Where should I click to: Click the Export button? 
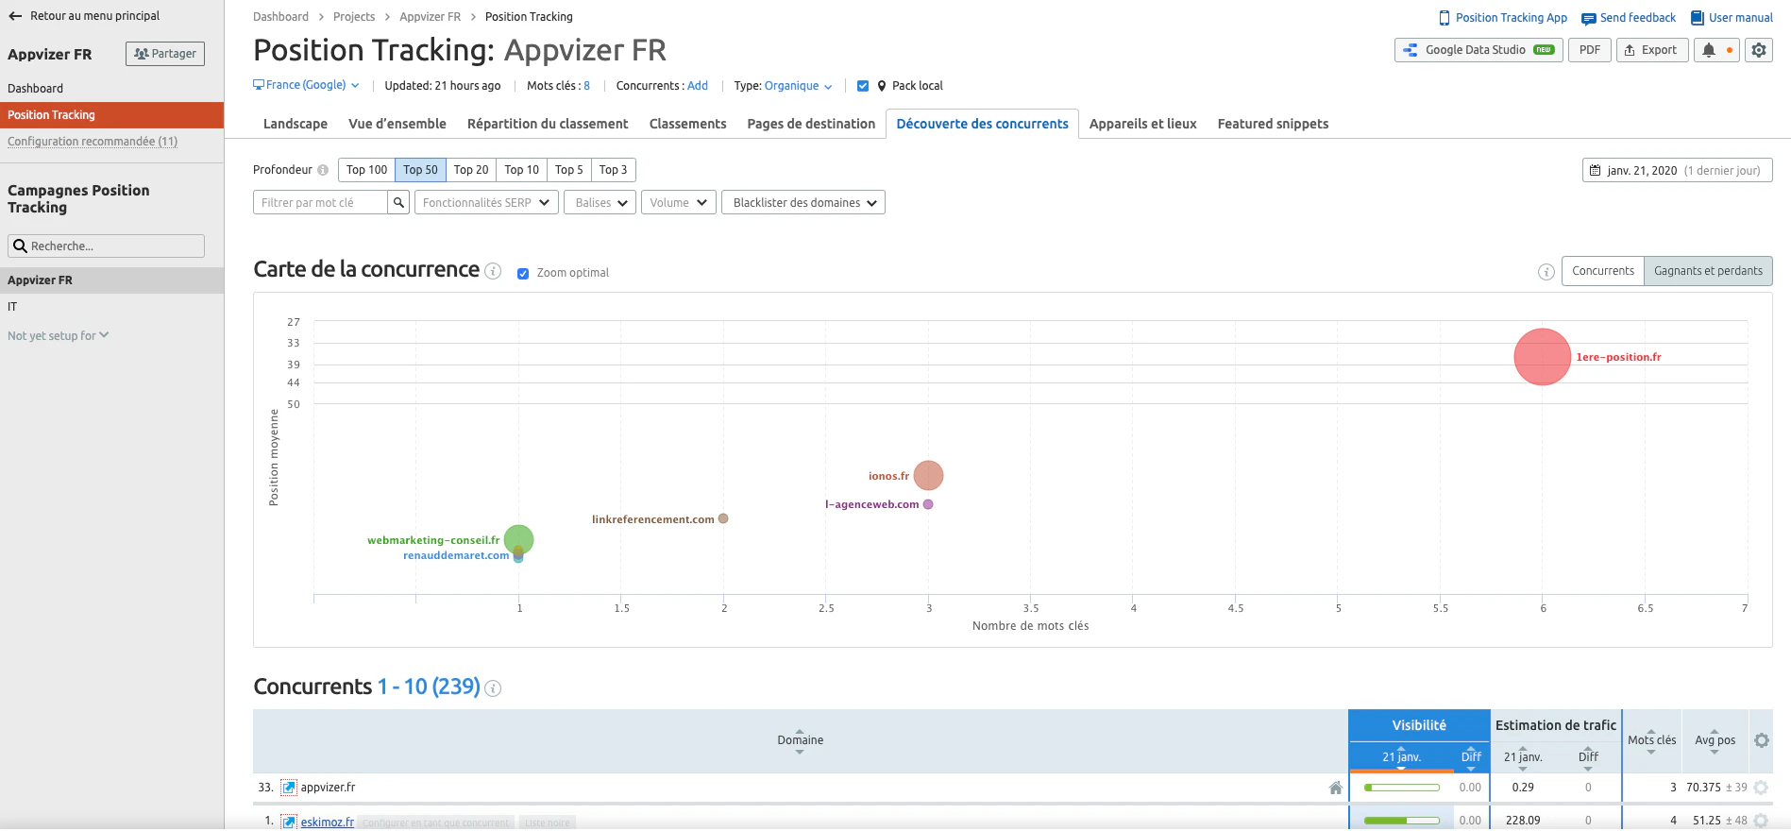click(1652, 50)
